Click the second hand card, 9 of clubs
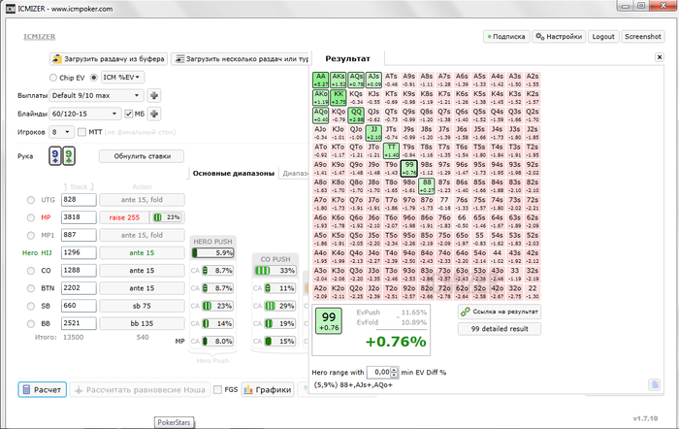Viewport: 679px width, 429px height. [69, 156]
